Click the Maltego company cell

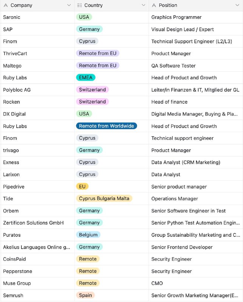[x=37, y=65]
